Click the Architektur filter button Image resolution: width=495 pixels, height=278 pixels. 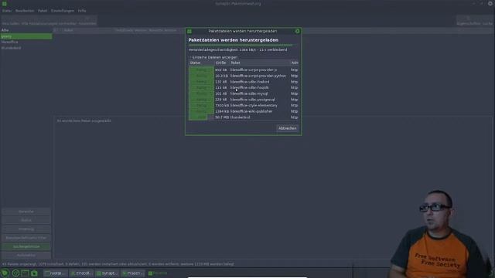(x=26, y=256)
